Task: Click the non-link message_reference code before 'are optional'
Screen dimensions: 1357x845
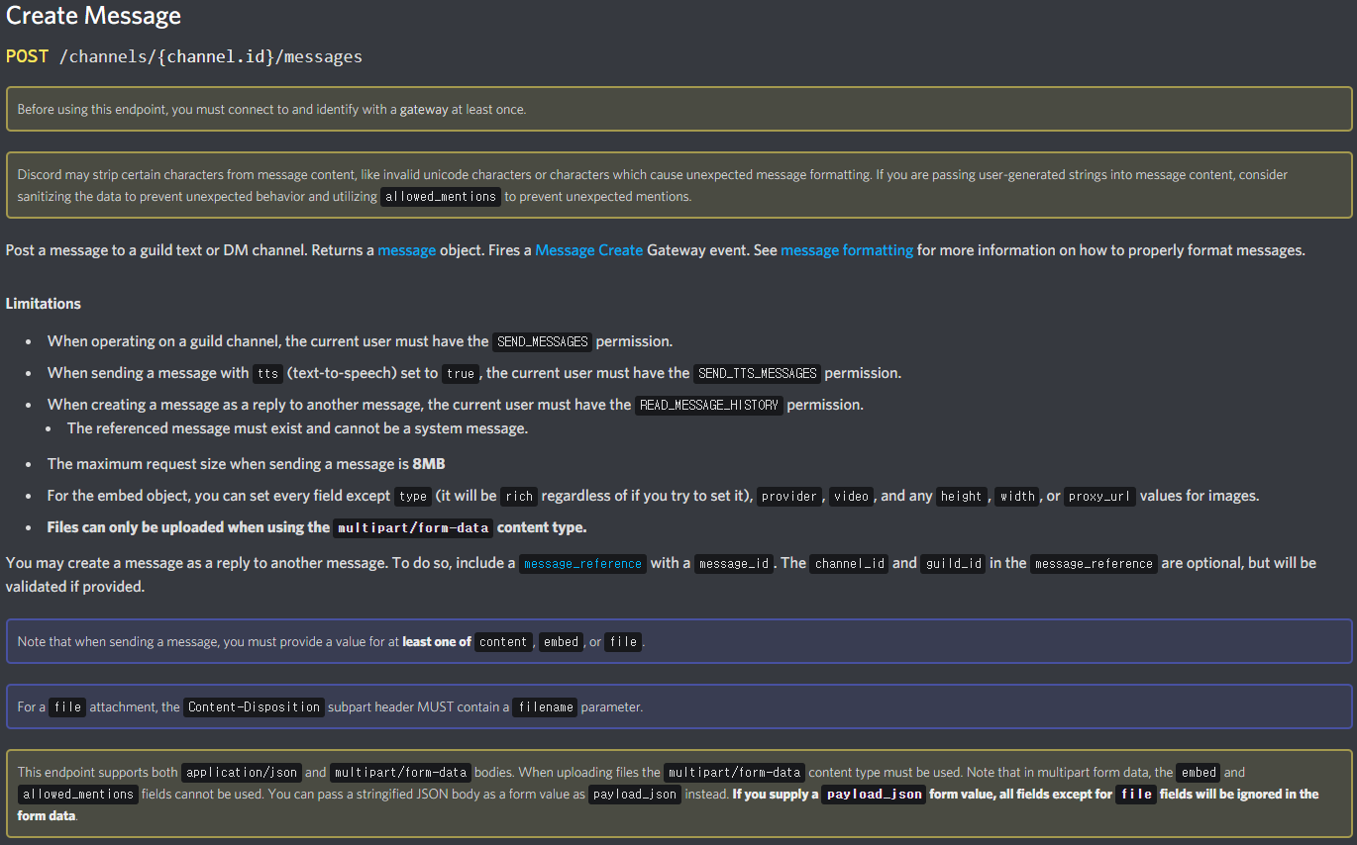Action: pos(1094,564)
